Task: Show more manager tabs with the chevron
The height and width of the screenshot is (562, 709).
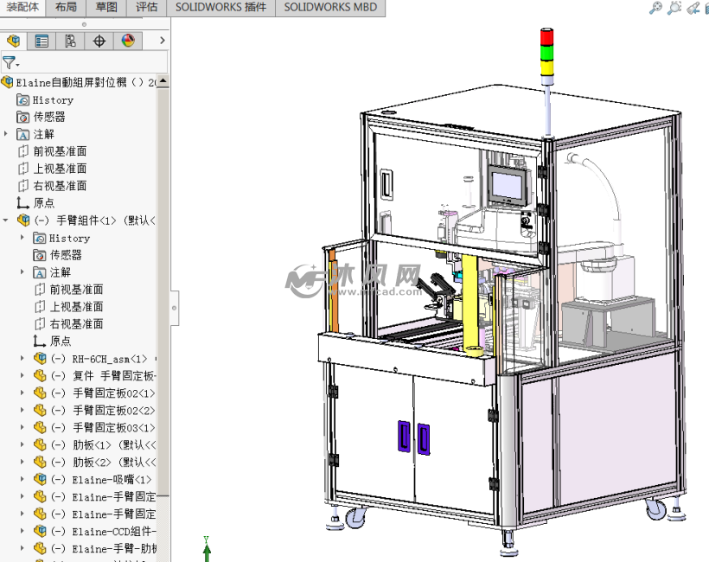Action: [x=163, y=41]
